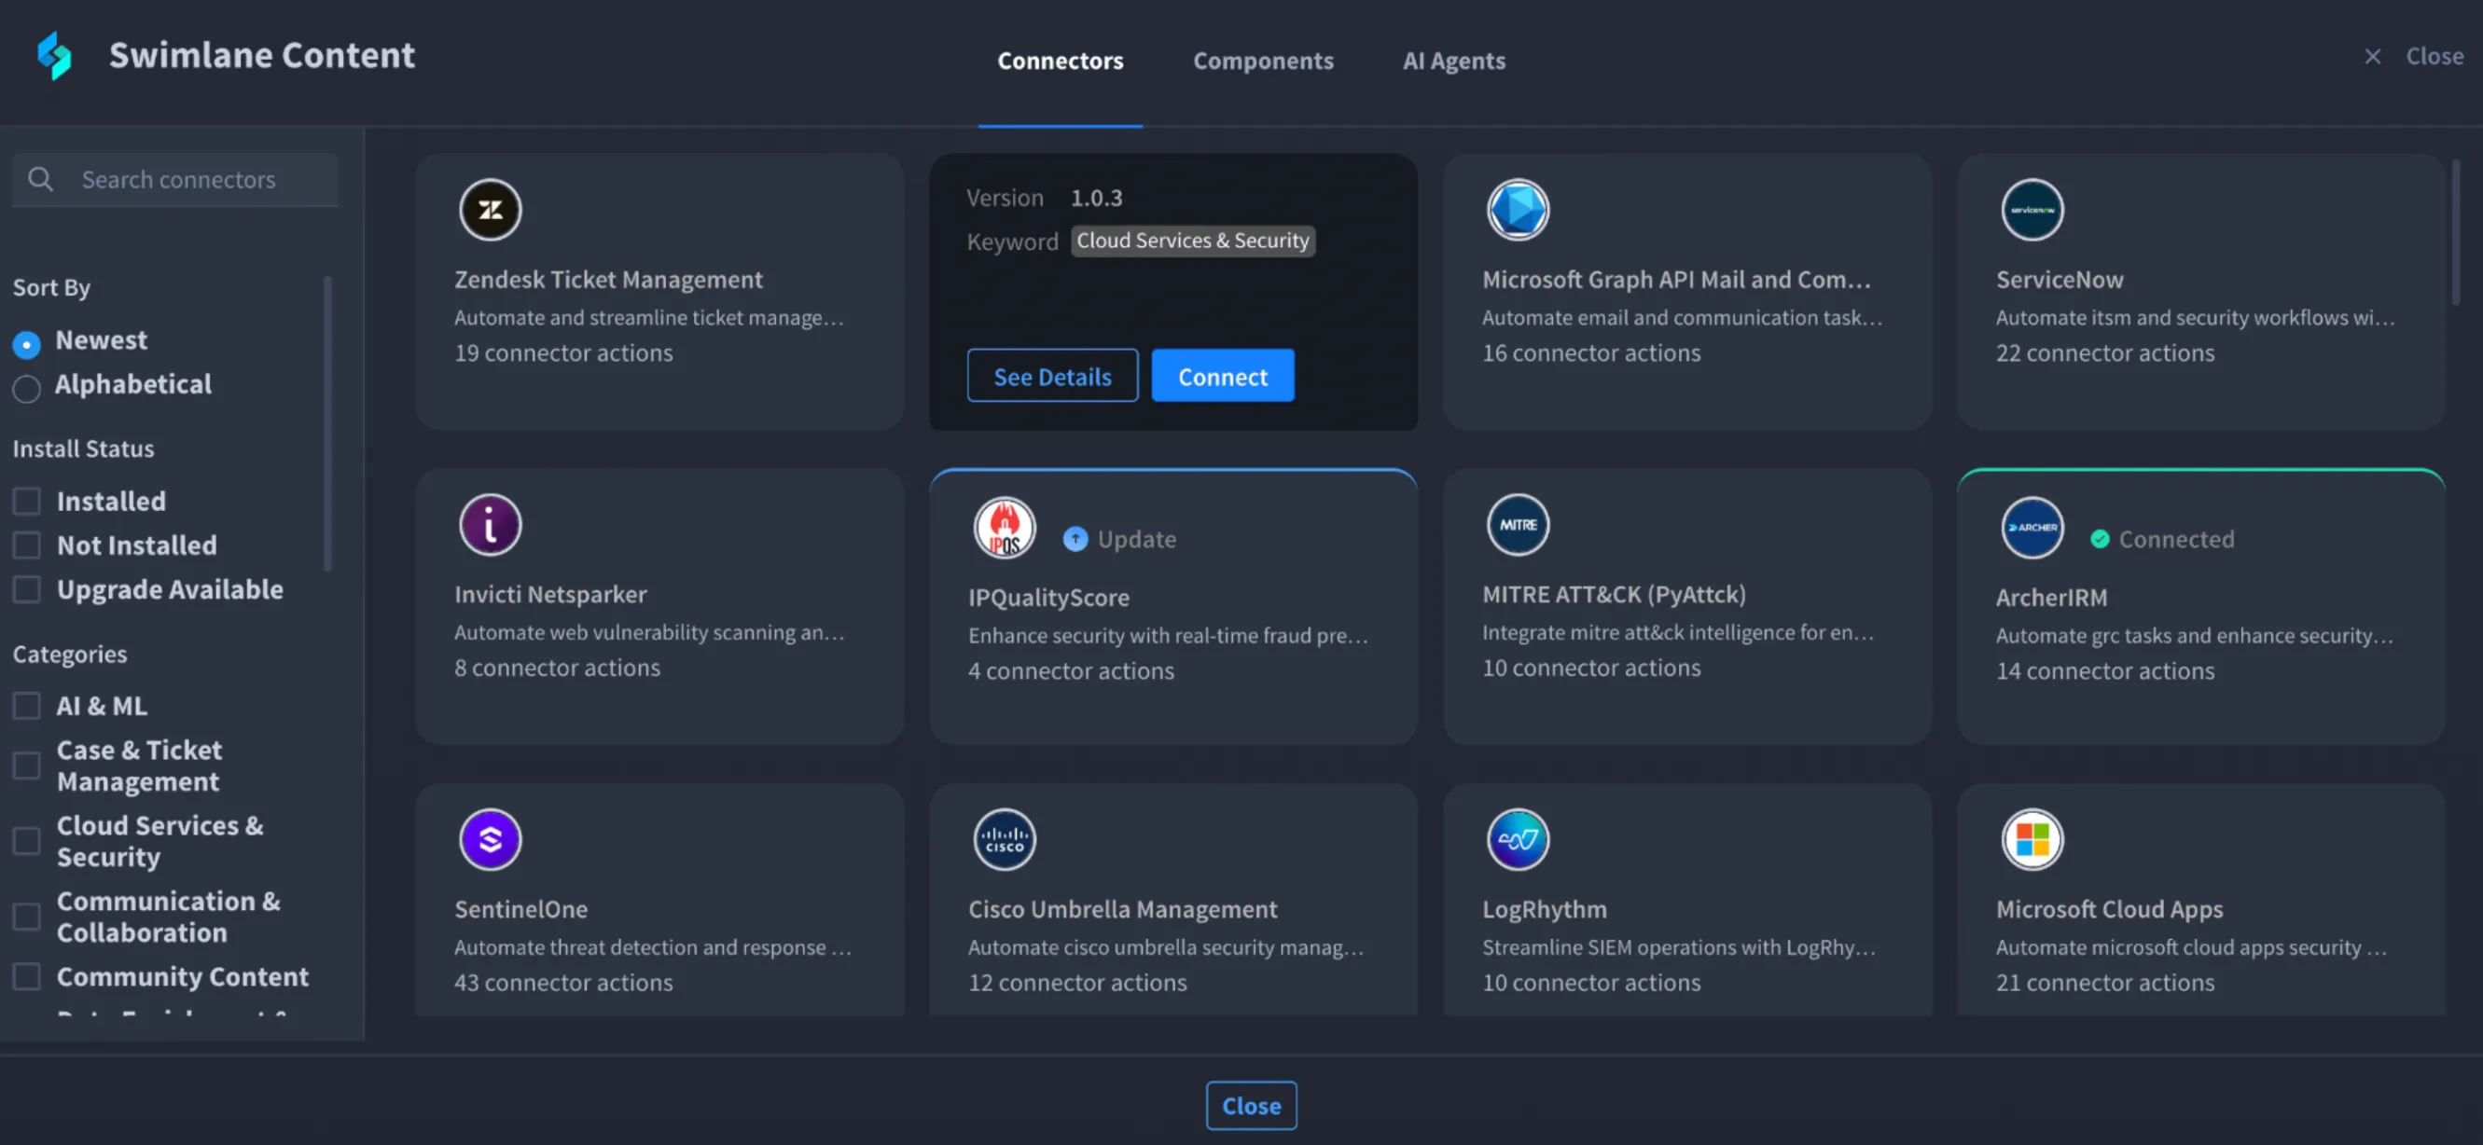This screenshot has width=2483, height=1145.
Task: Select the Alphabetical sort option
Action: coord(26,388)
